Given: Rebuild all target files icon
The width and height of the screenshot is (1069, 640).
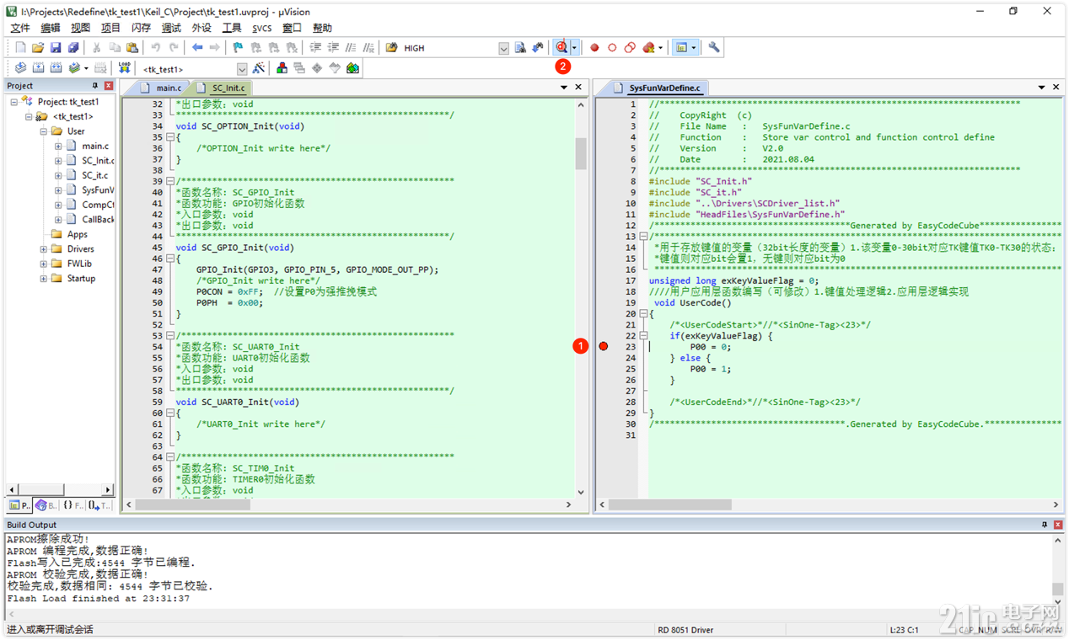Looking at the screenshot, I should tap(56, 68).
